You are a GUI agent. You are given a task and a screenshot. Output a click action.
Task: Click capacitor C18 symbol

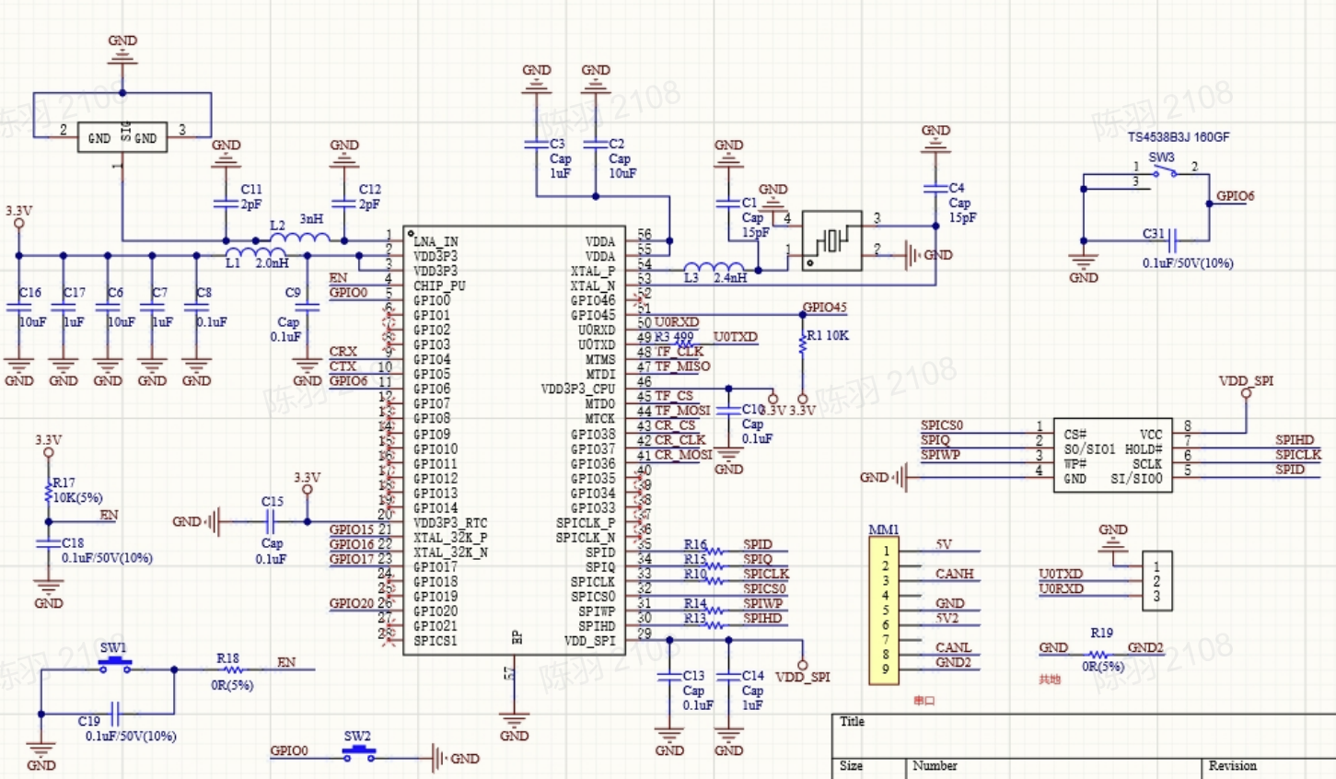[x=49, y=543]
